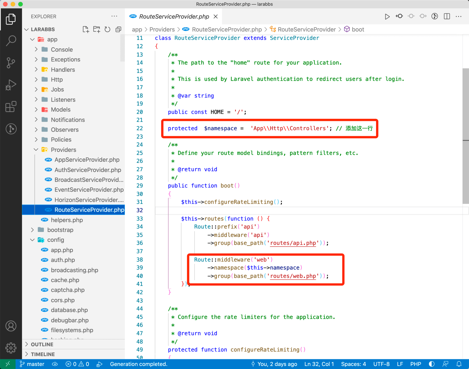Click the blame info You, 2 days ago
The height and width of the screenshot is (369, 469).
coord(274,364)
